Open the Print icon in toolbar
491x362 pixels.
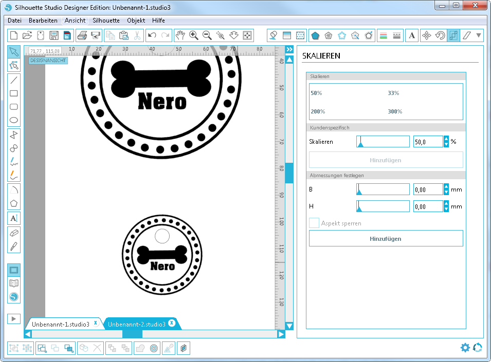(82, 35)
